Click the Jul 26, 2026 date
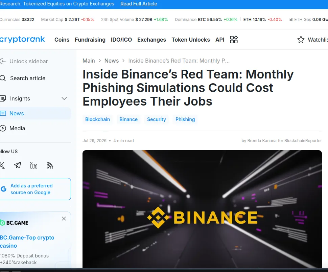This screenshot has width=328, height=272. (x=94, y=141)
